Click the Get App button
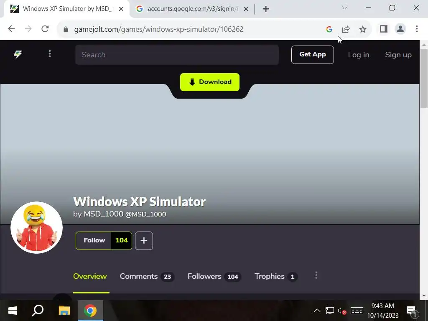428x321 pixels. 313,55
